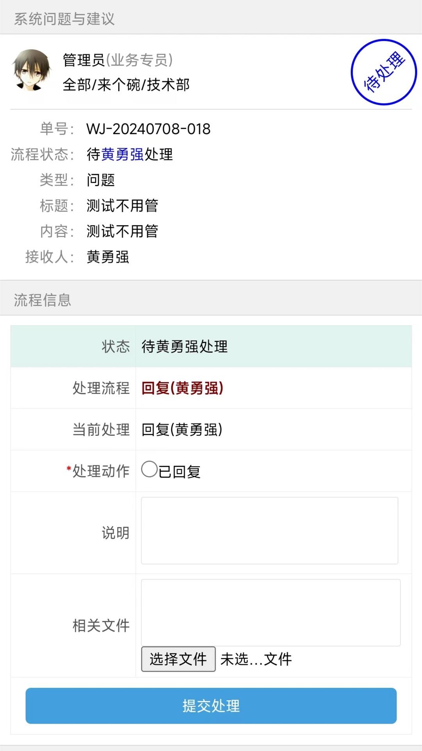Screen dimensions: 422x751
Task: Click the 未选…文件 file status text
Action: [x=256, y=659]
